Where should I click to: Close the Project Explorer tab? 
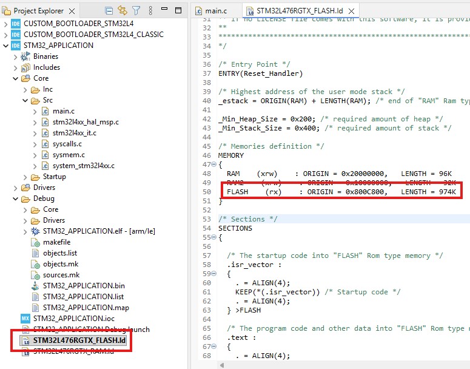click(x=72, y=11)
